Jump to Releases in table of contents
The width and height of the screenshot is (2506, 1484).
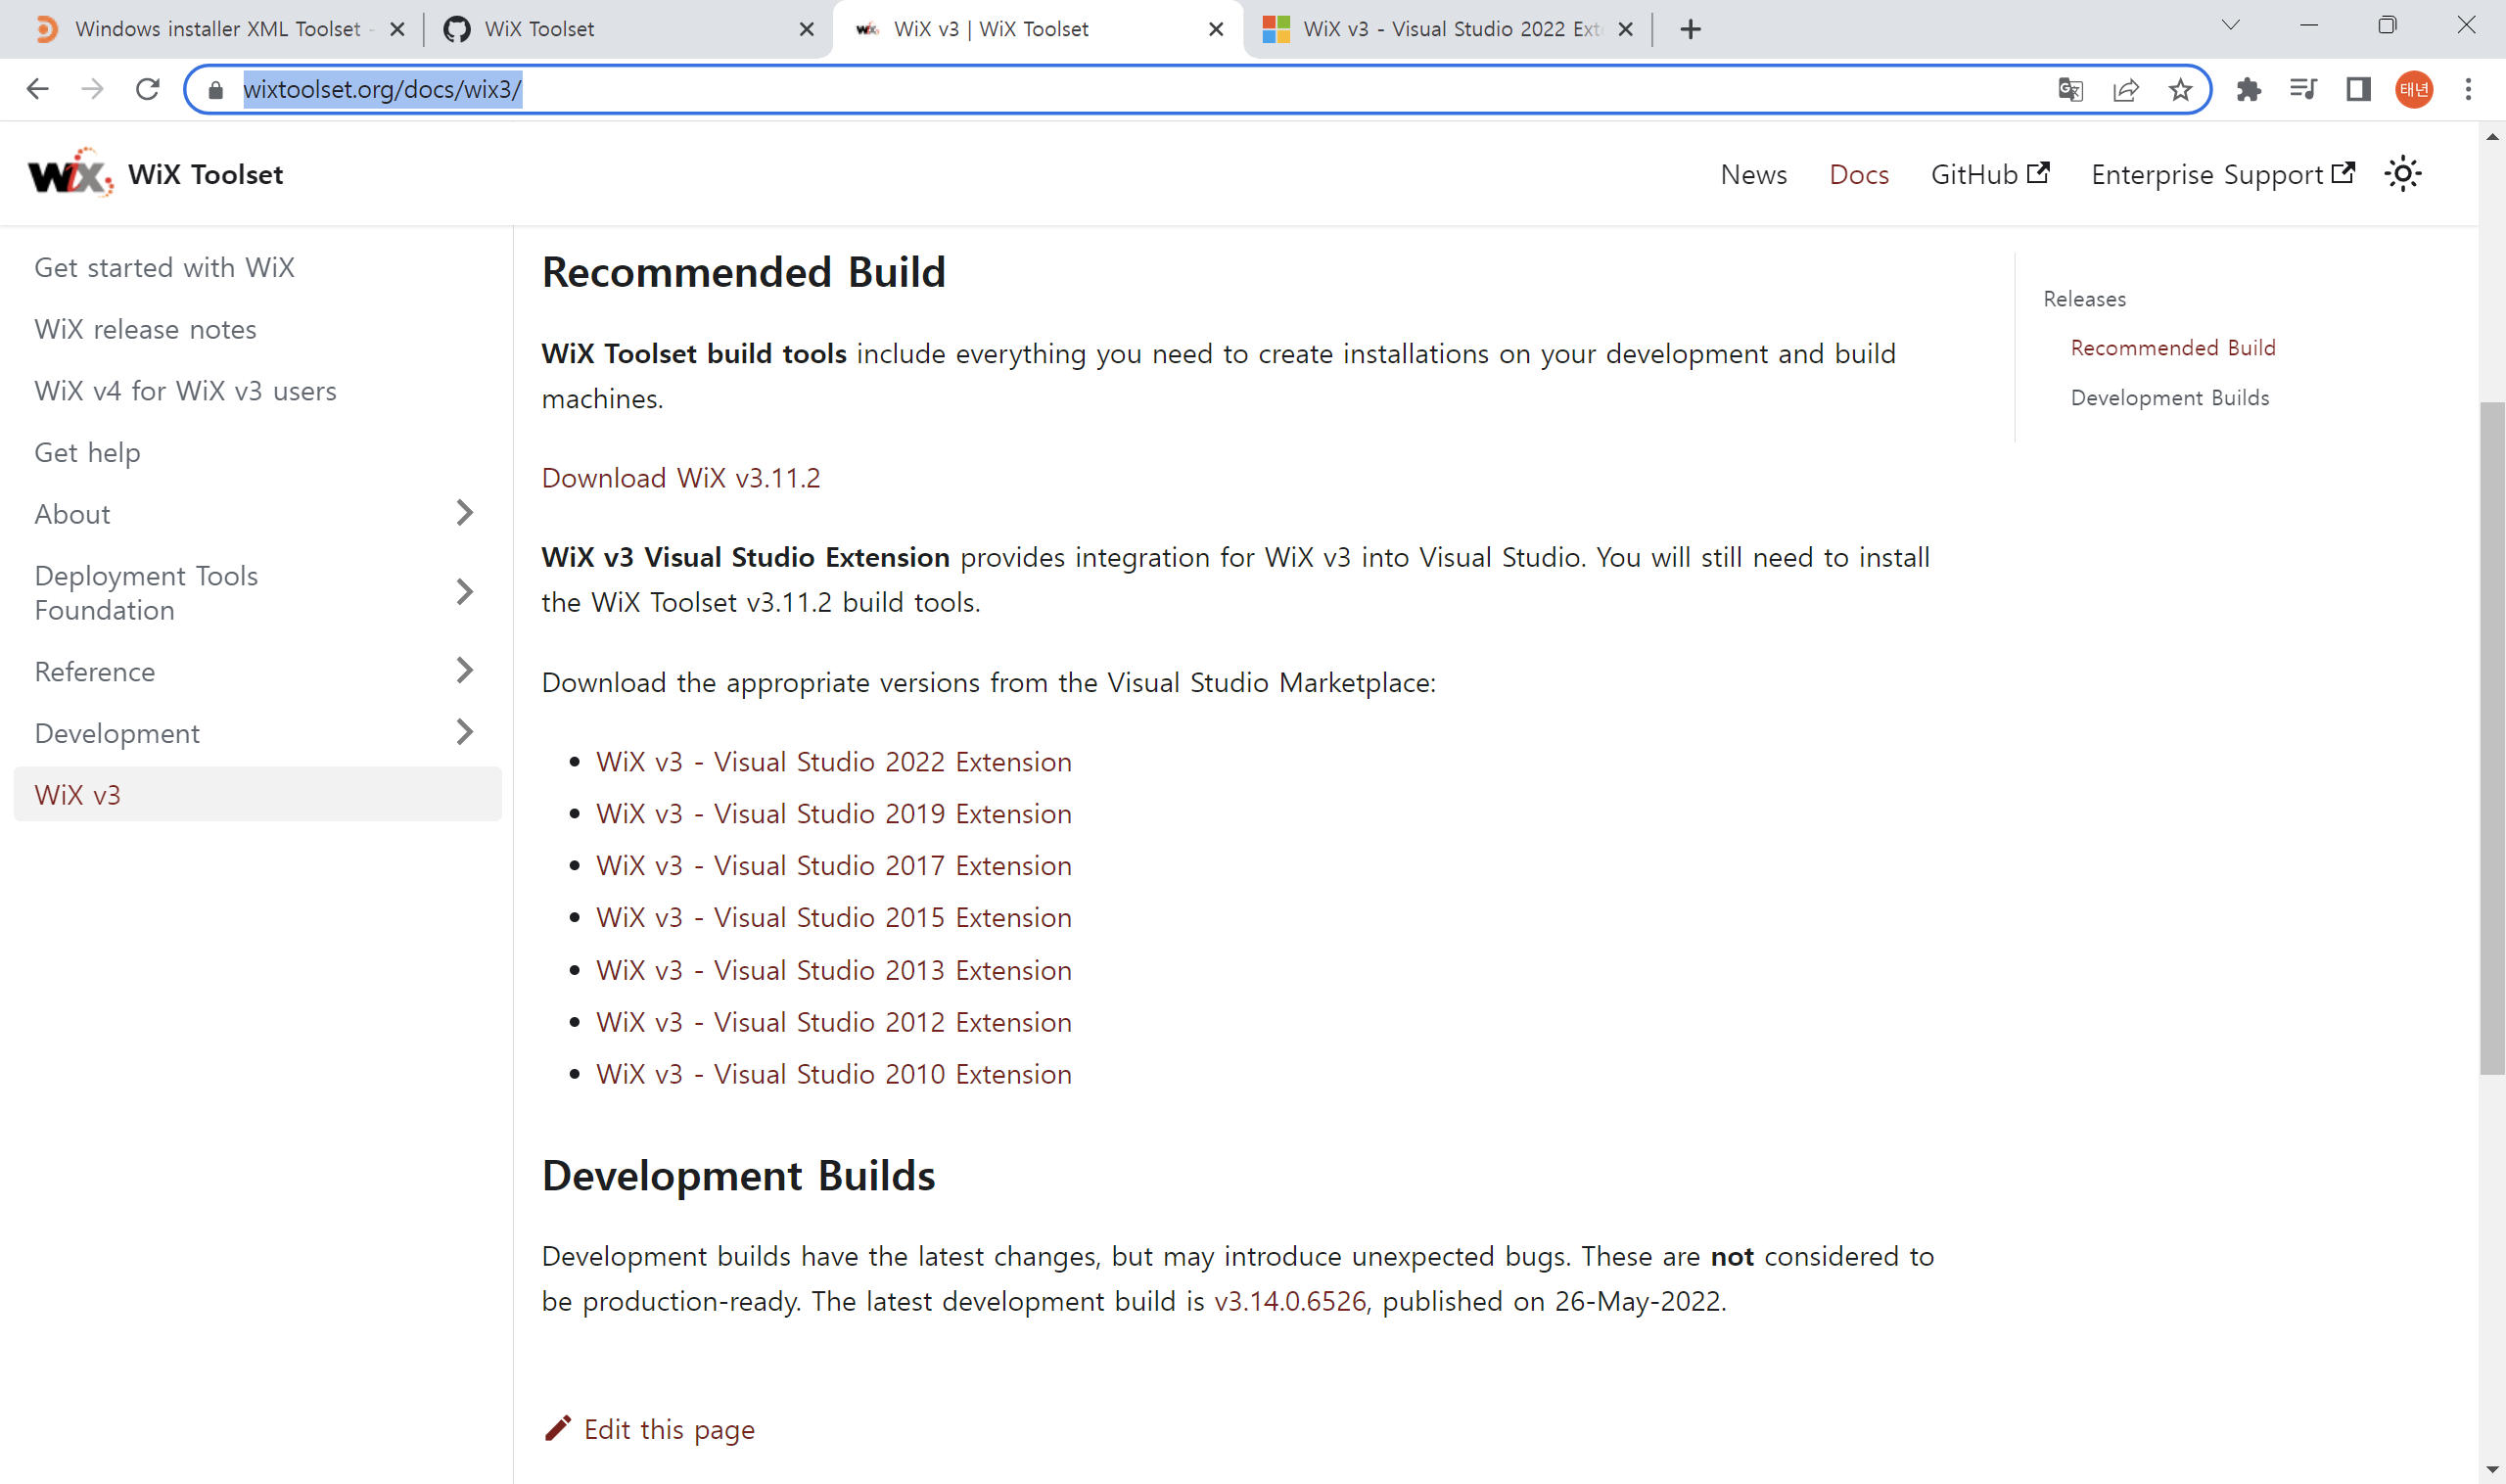[x=2084, y=299]
